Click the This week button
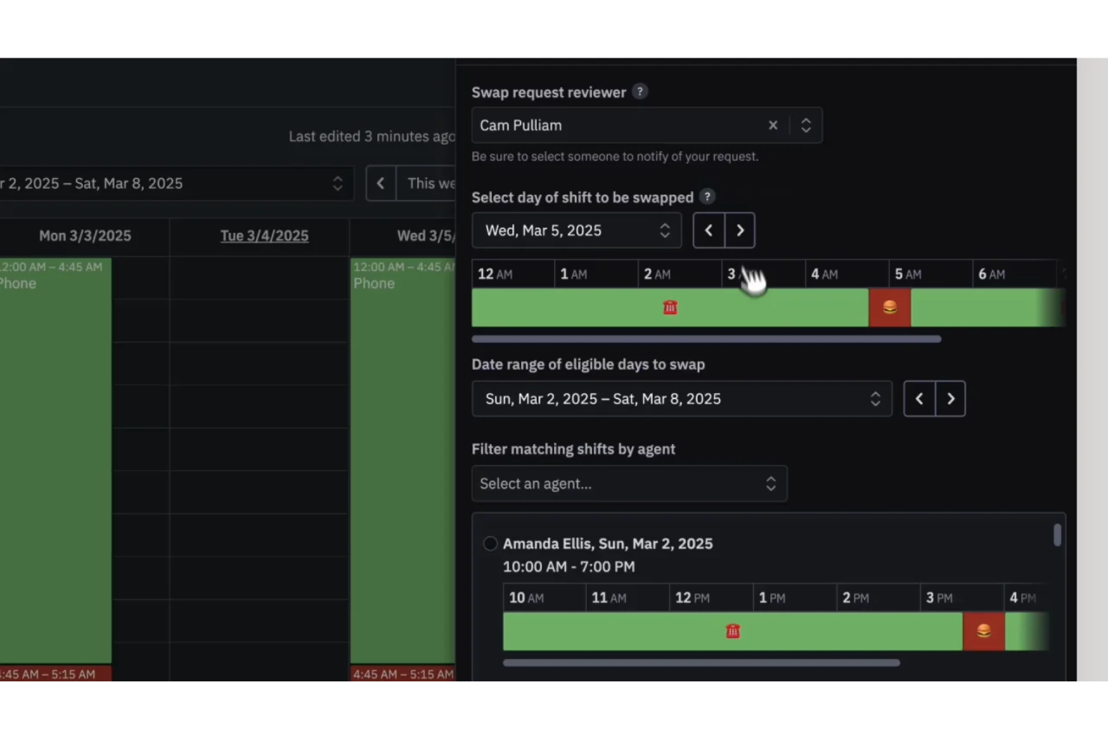This screenshot has height=739, width=1108. tap(429, 183)
